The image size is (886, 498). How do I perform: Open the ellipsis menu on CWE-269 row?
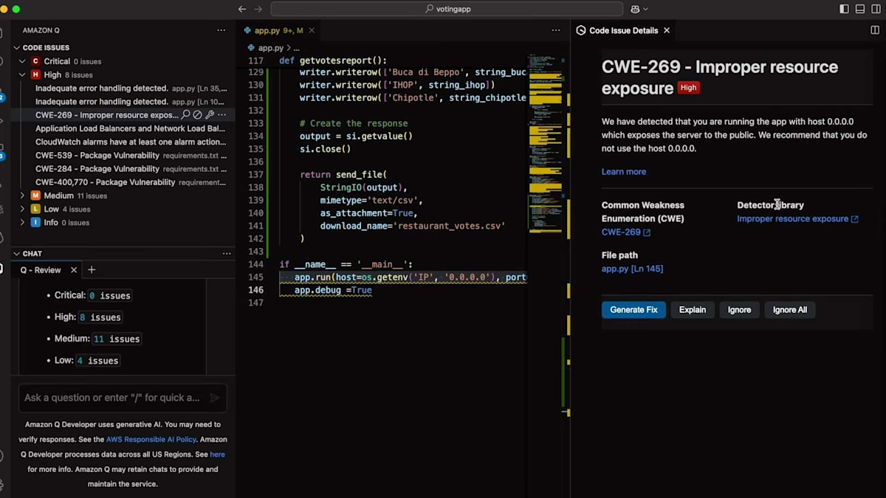[x=221, y=115]
